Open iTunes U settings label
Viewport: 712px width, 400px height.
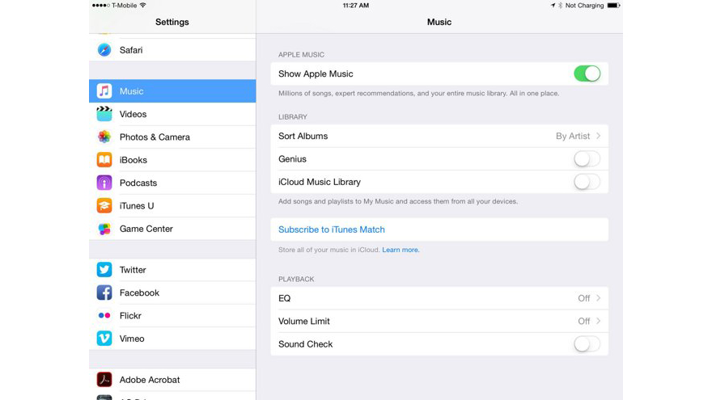[x=136, y=205]
